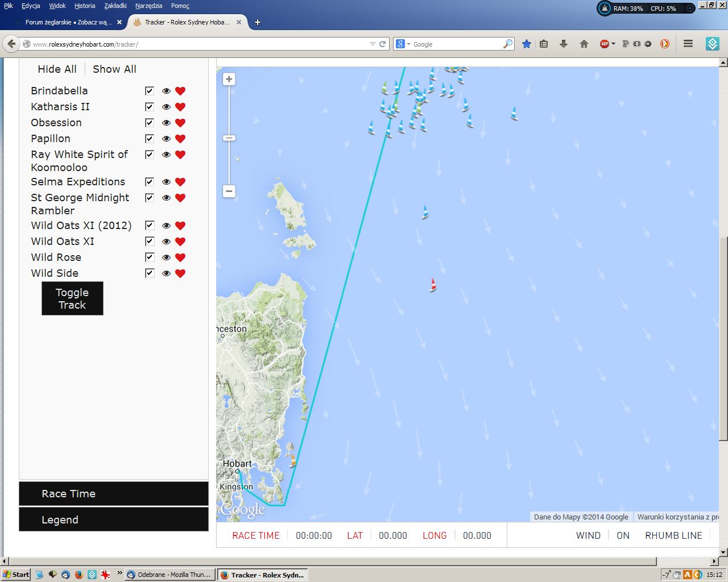
Task: Open a new browser tab
Action: [258, 22]
